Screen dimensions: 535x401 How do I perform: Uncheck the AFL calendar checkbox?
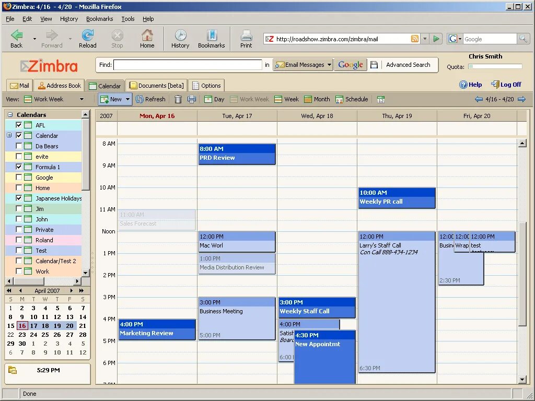coord(19,125)
